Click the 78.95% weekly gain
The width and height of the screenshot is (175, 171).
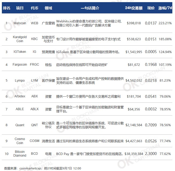tap(165, 109)
